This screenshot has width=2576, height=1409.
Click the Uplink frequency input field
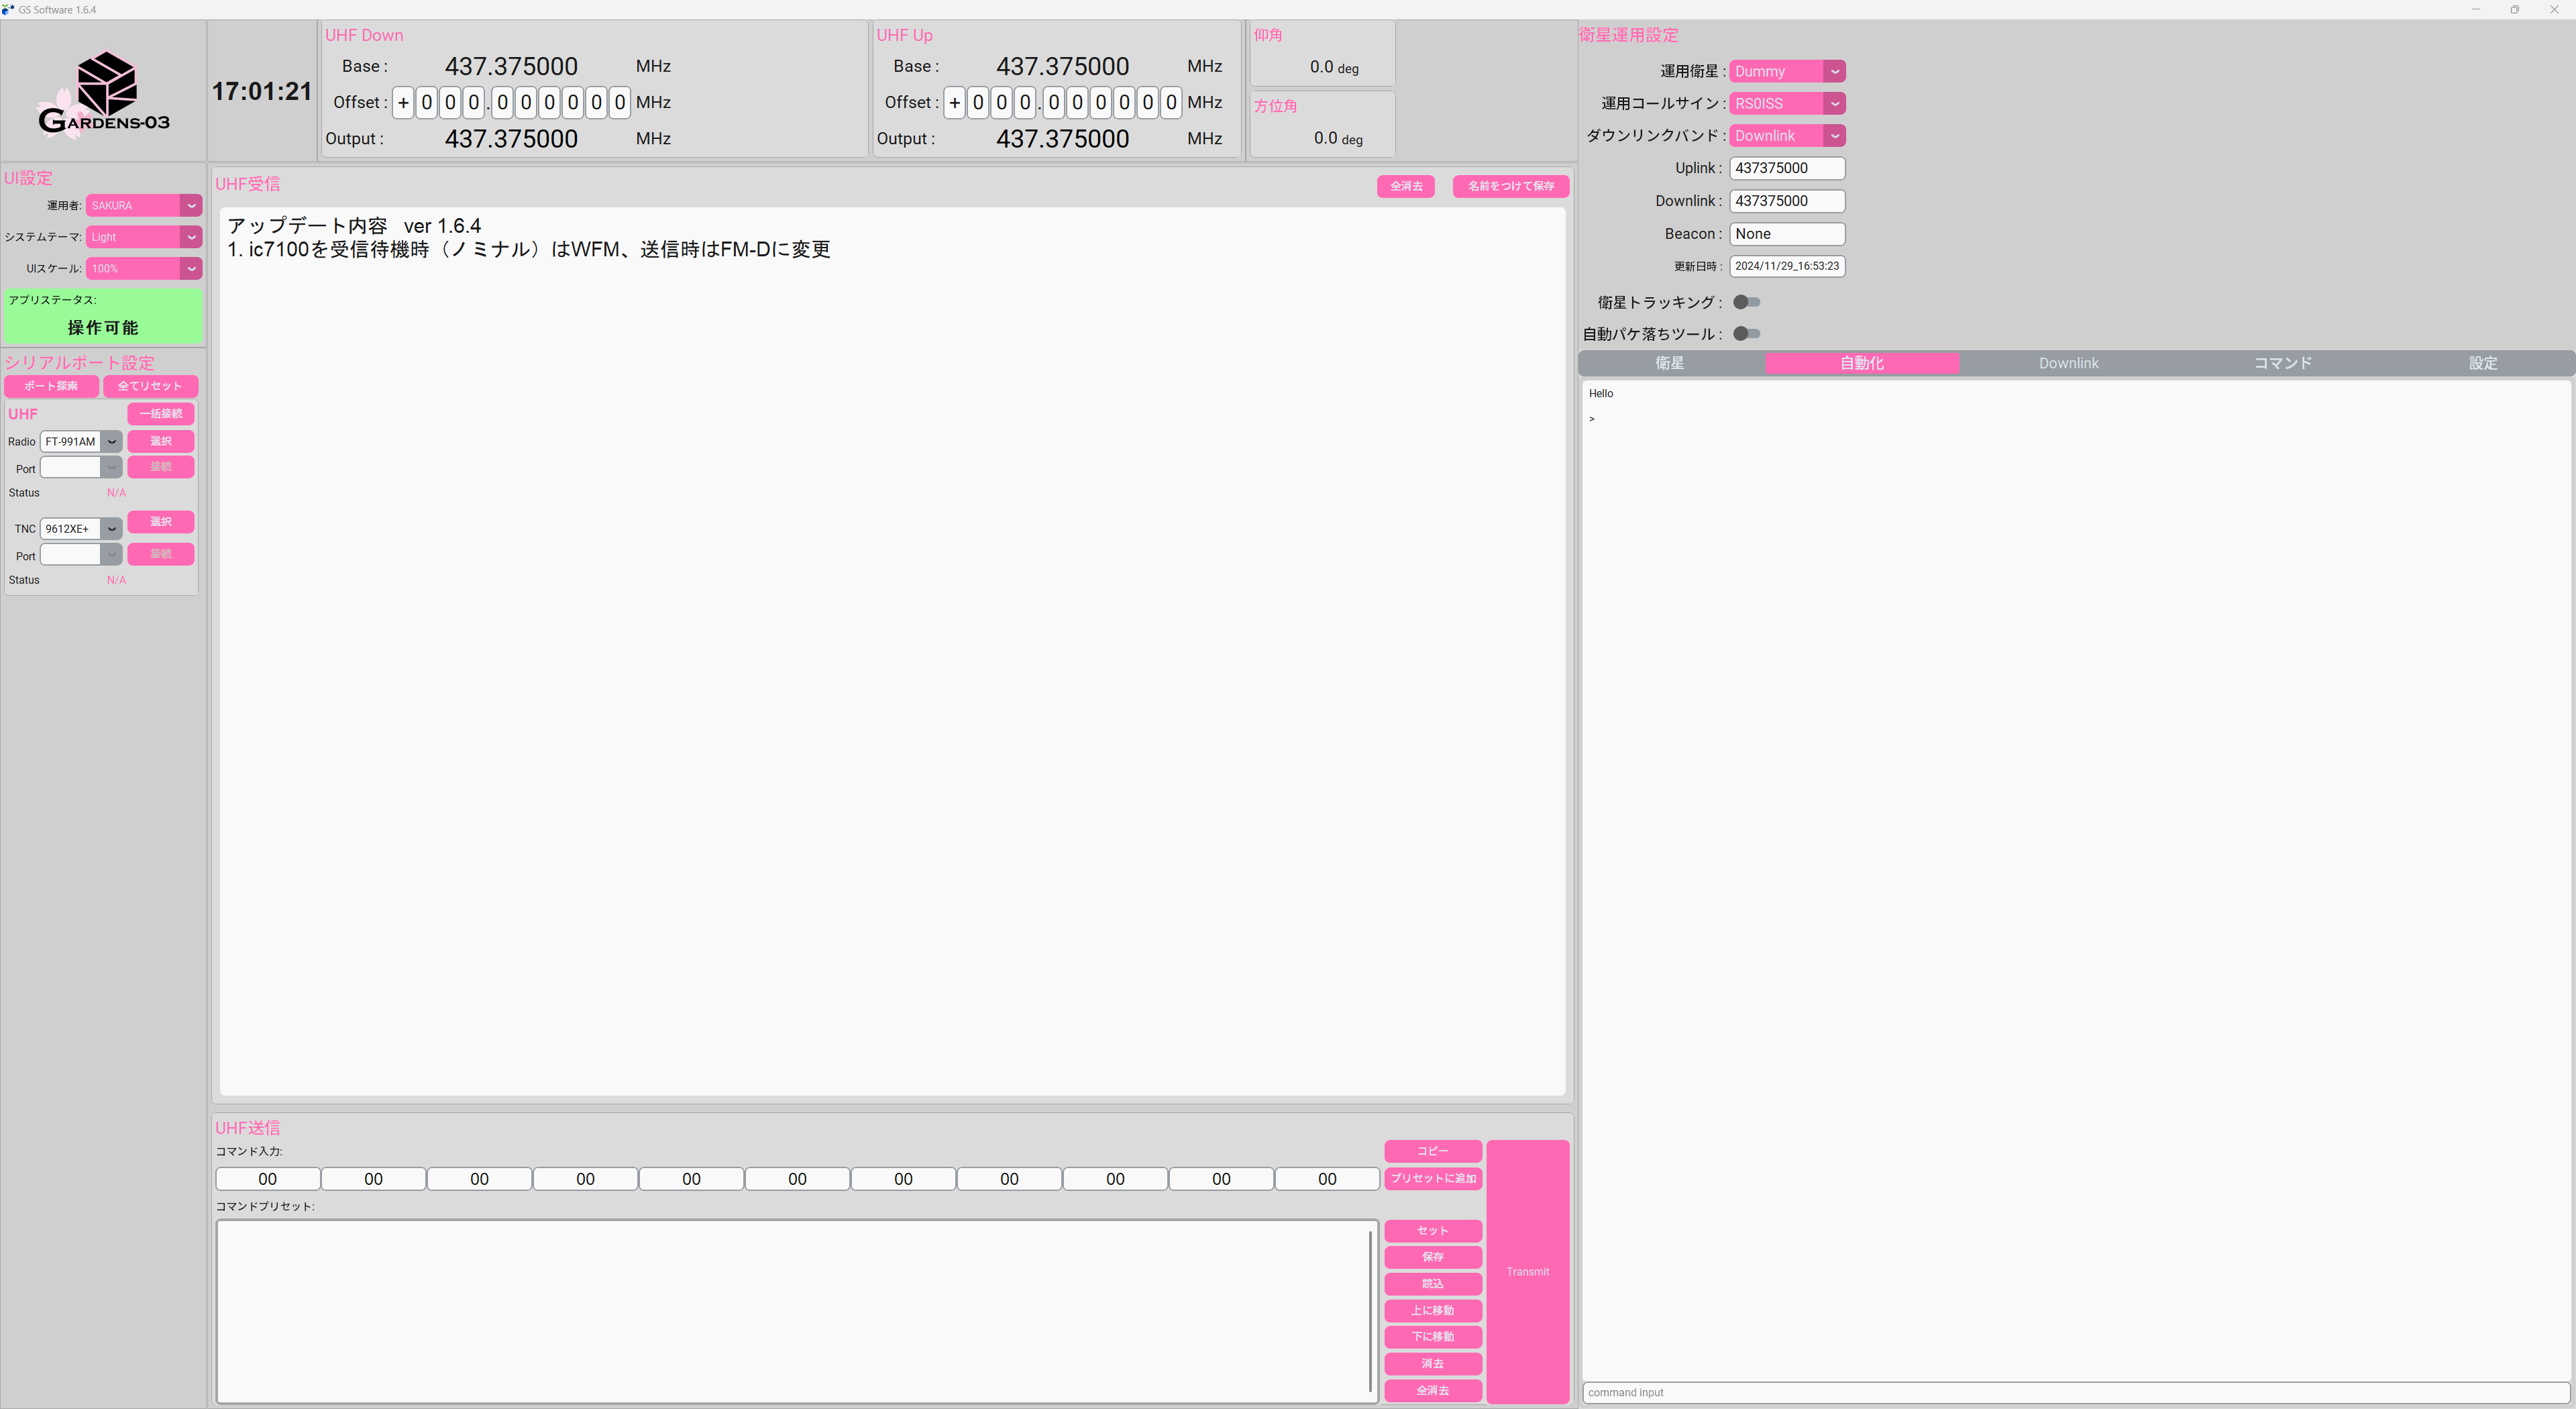(x=1787, y=168)
